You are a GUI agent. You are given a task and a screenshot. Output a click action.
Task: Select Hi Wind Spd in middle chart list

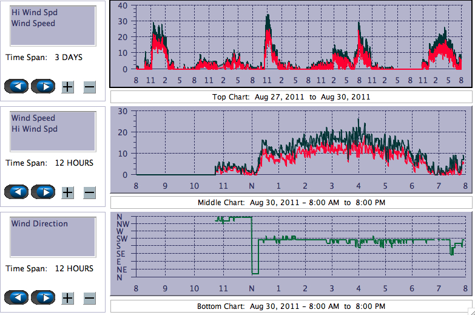point(34,129)
